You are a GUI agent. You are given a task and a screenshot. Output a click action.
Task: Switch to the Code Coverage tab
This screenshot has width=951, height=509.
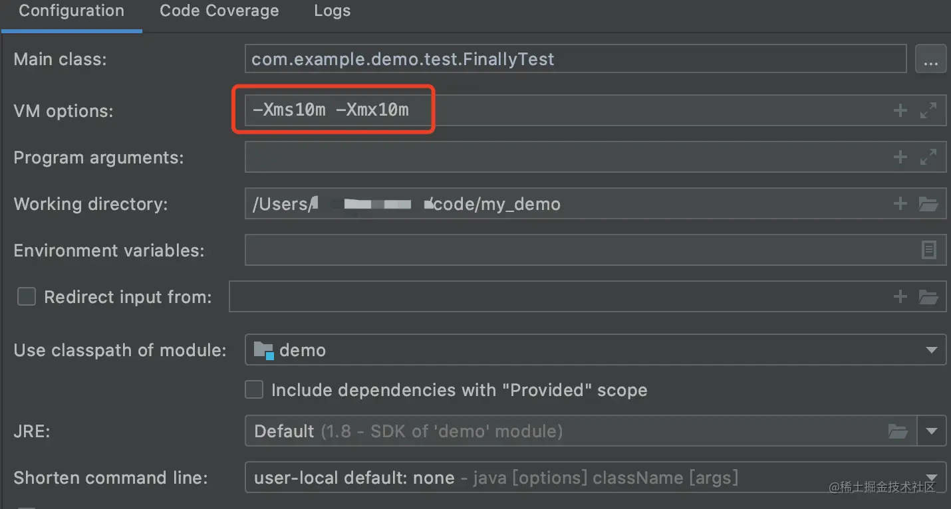(219, 11)
